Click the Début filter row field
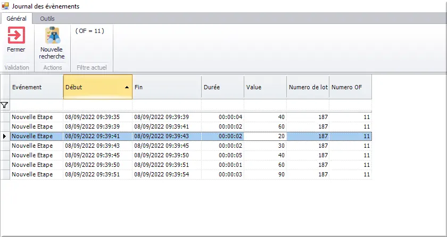This screenshot has width=447, height=237. pos(98,105)
